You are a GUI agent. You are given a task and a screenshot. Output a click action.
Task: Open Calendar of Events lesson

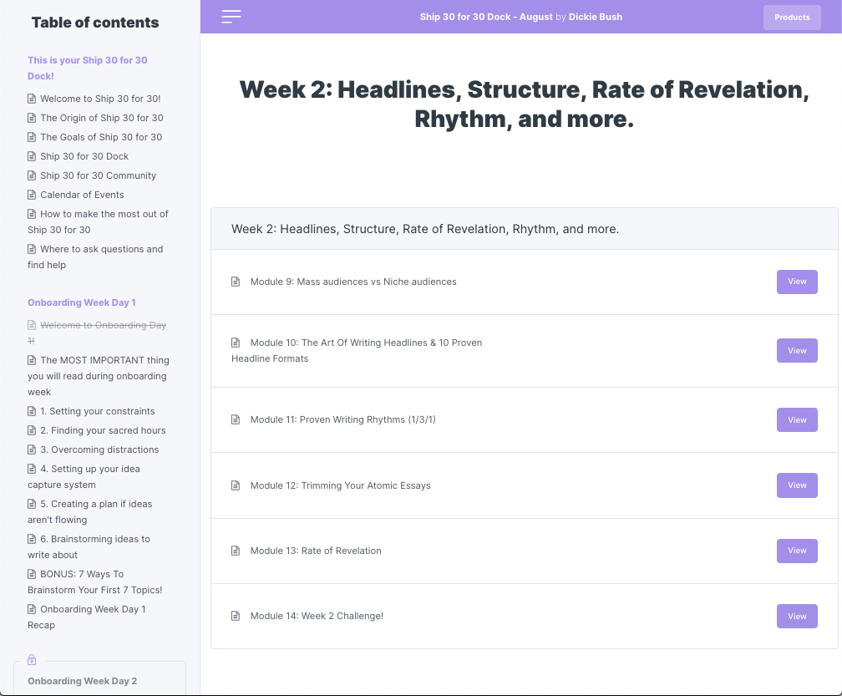click(82, 195)
